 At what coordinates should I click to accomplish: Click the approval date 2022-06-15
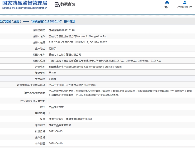coord(56,131)
